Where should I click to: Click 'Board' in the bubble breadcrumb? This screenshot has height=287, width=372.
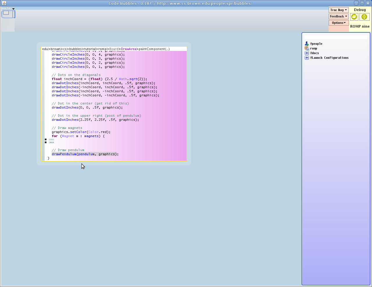pyautogui.click(x=114, y=49)
